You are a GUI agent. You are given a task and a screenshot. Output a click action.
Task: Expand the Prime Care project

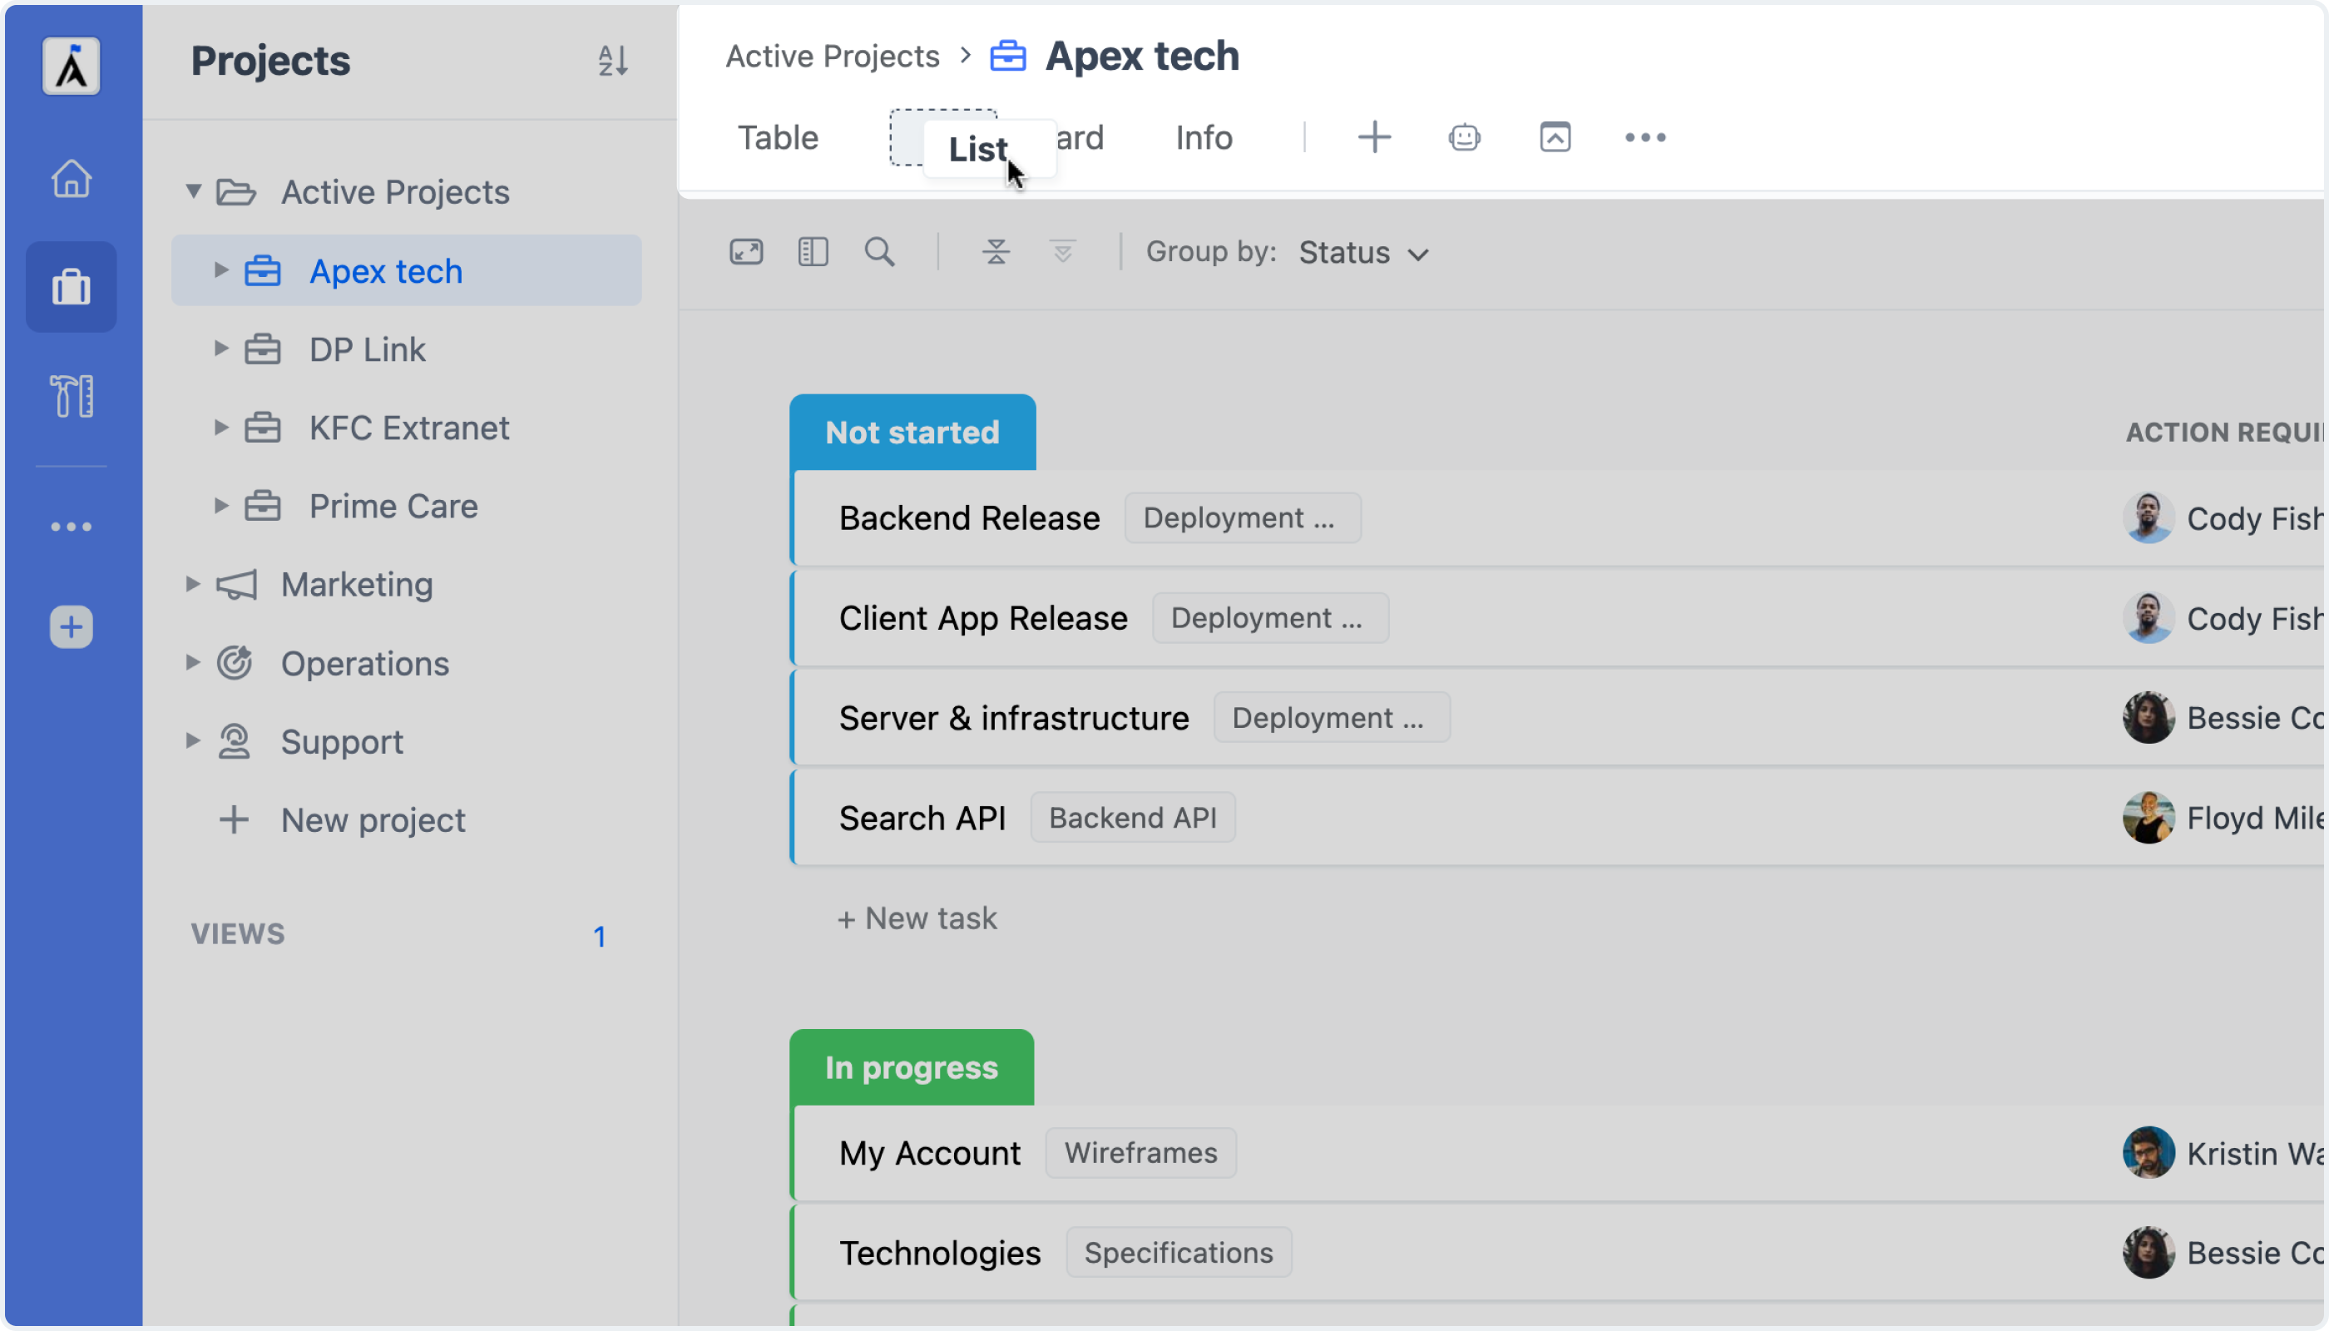point(220,506)
